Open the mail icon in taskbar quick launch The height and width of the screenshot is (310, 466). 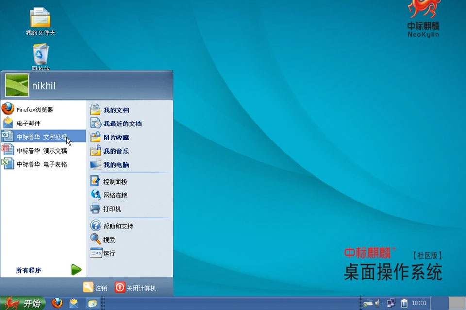point(74,303)
